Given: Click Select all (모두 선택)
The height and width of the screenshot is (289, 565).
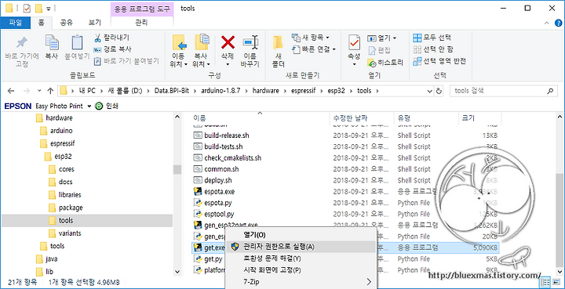Looking at the screenshot, I should coord(432,38).
